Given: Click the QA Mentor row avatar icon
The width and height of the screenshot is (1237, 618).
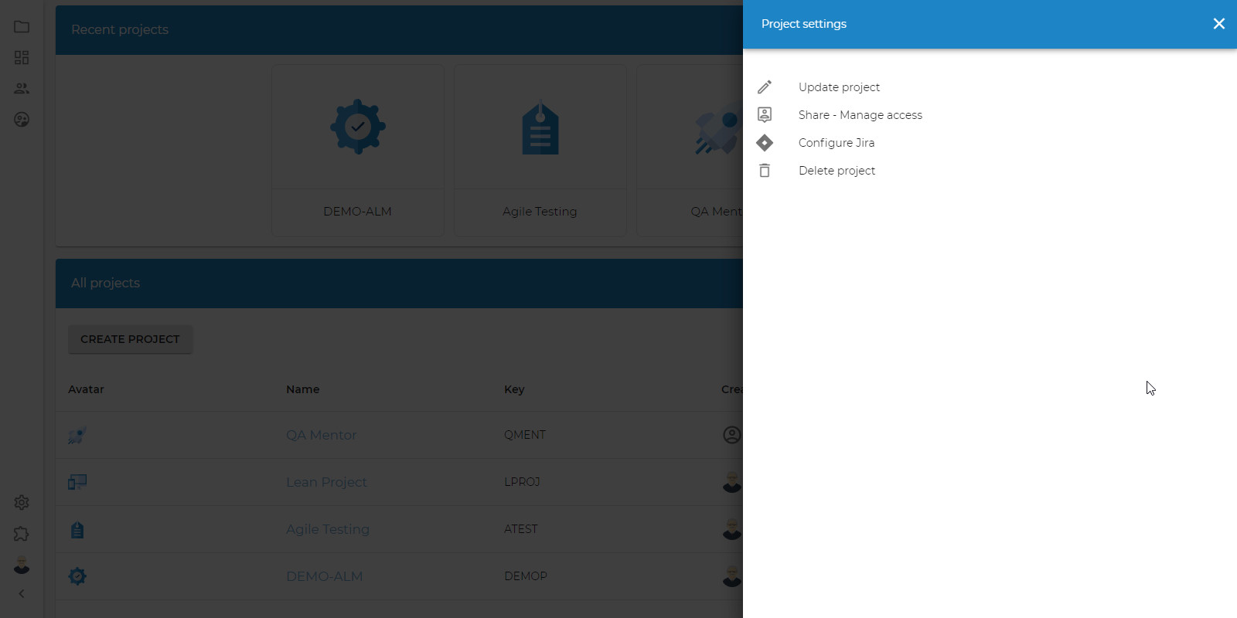Looking at the screenshot, I should tap(77, 436).
